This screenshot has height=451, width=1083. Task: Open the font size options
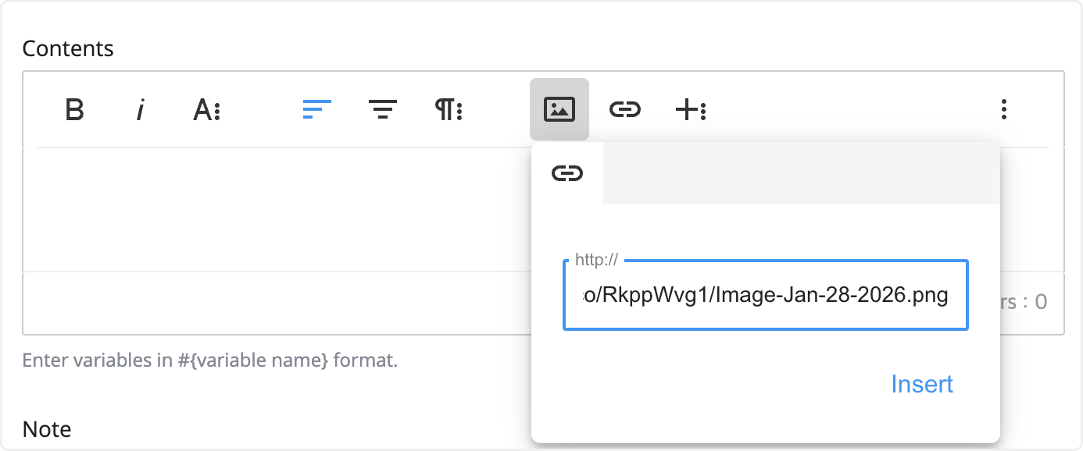[x=207, y=110]
